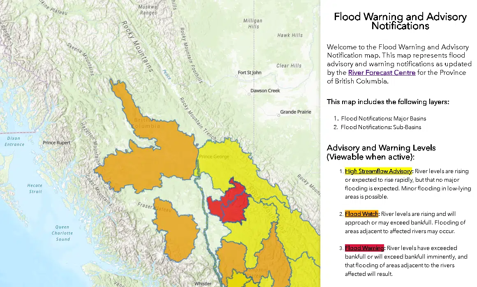Click the Flood Warning red label
477x287 pixels.
tap(364, 248)
